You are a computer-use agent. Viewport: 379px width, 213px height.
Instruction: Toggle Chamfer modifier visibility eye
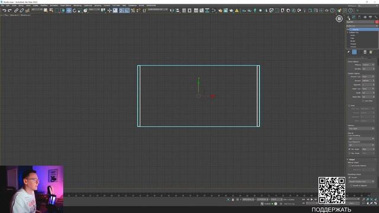click(x=348, y=30)
